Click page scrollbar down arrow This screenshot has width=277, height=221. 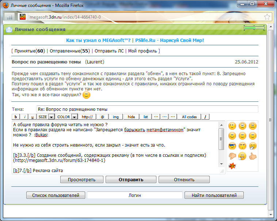(x=271, y=215)
